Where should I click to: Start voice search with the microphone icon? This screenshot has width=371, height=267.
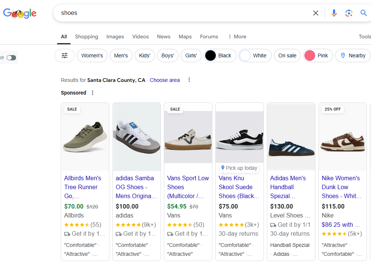(x=334, y=13)
